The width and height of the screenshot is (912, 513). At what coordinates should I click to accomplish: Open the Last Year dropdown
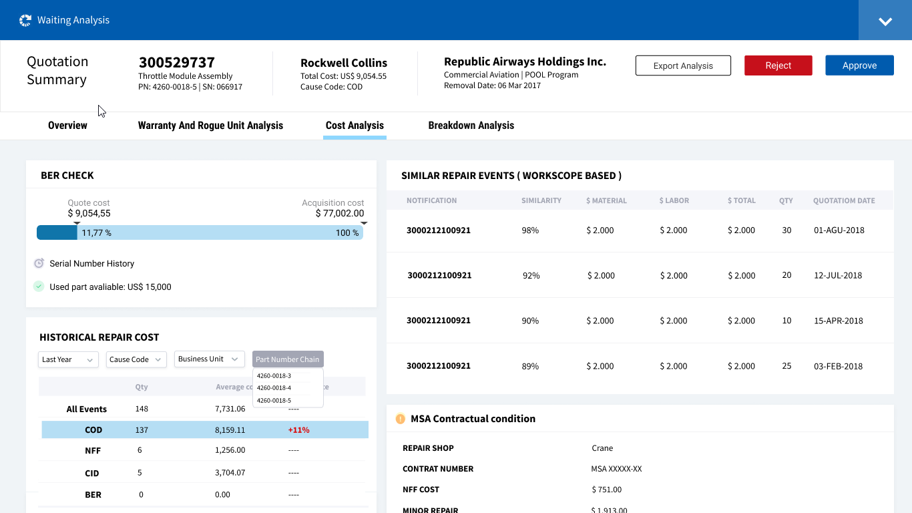(68, 359)
